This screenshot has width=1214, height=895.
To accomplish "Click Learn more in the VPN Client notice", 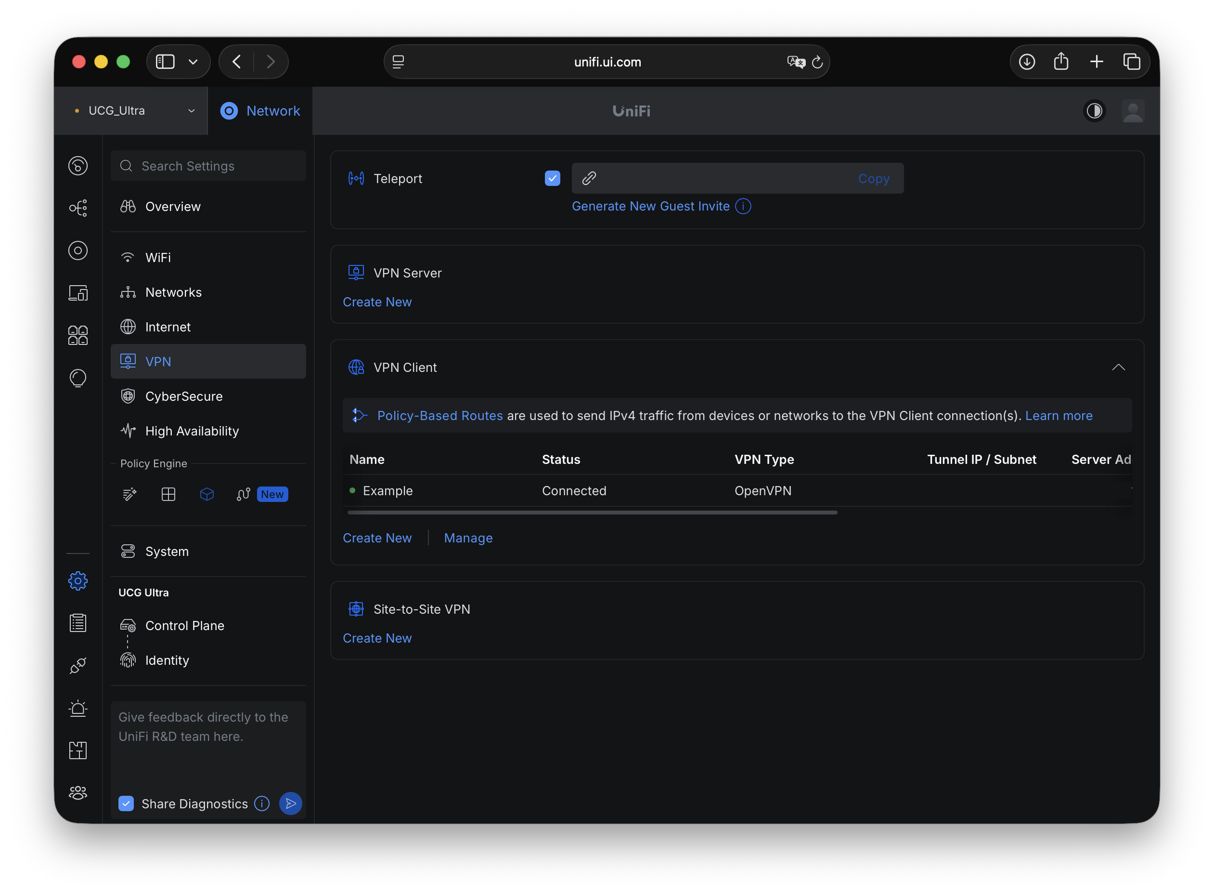I will click(1059, 416).
